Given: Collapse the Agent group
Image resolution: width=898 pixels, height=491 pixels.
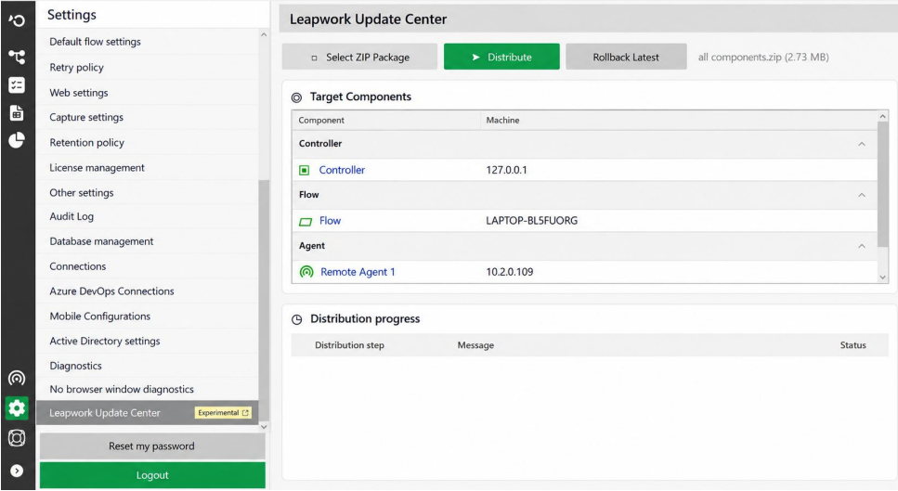Looking at the screenshot, I should (x=862, y=246).
